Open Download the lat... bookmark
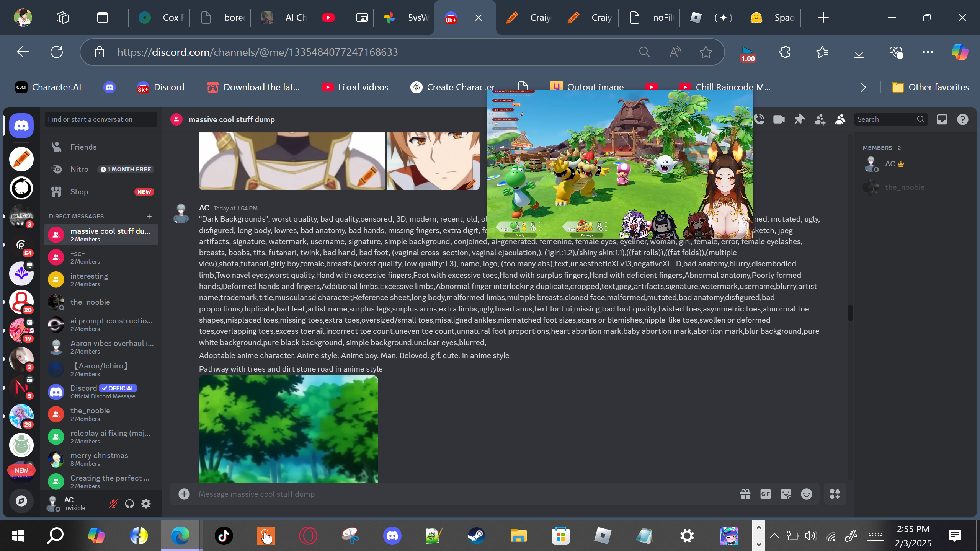This screenshot has height=551, width=980. pyautogui.click(x=253, y=87)
